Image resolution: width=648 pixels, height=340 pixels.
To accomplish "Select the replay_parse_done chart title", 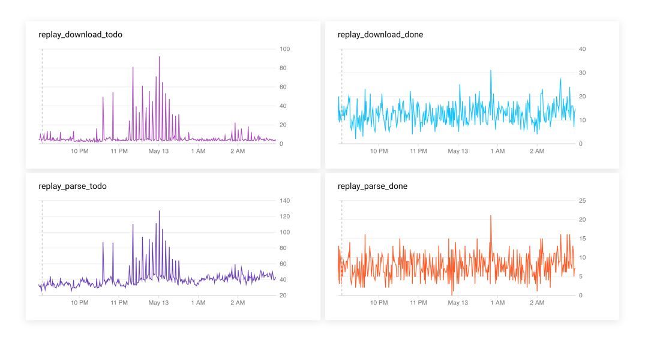I will tap(373, 186).
